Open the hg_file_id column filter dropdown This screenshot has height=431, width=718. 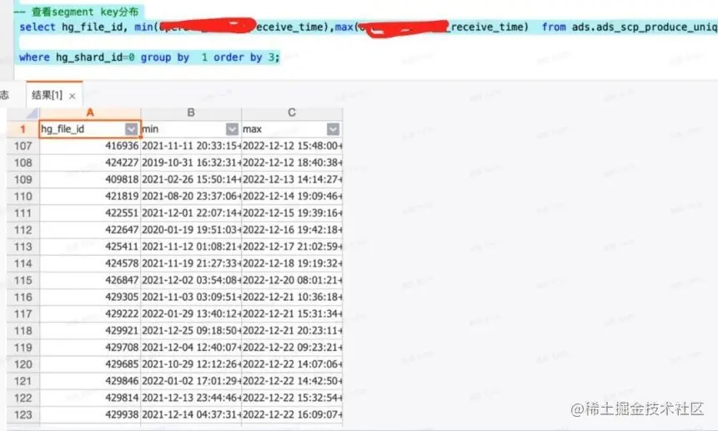131,129
